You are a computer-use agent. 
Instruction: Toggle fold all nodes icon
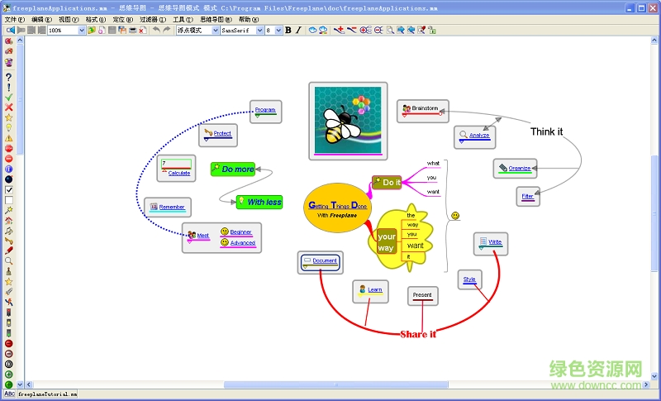[378, 30]
